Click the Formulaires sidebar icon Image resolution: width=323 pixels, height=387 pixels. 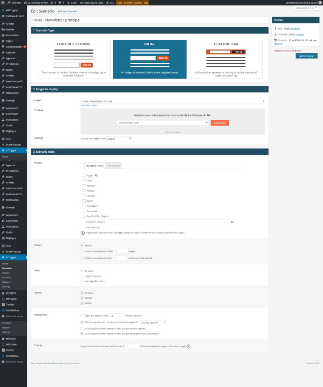[3, 35]
